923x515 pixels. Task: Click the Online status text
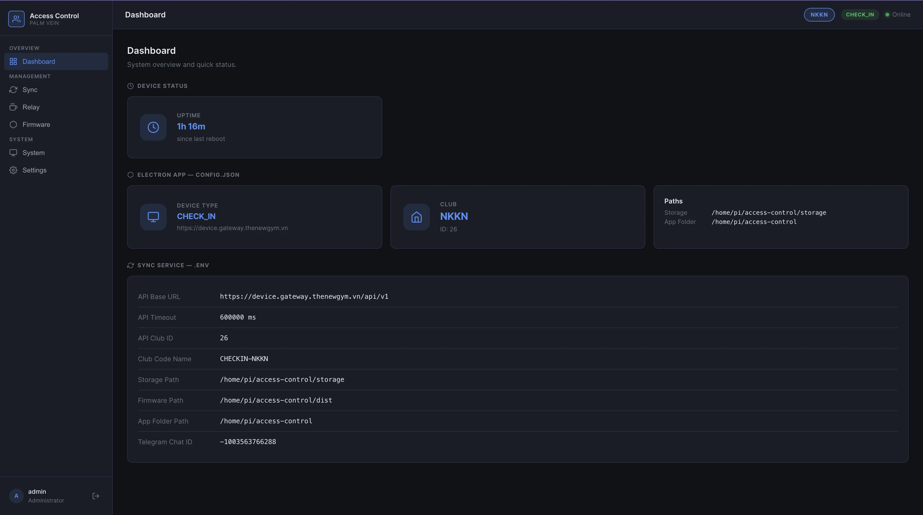[x=901, y=15]
